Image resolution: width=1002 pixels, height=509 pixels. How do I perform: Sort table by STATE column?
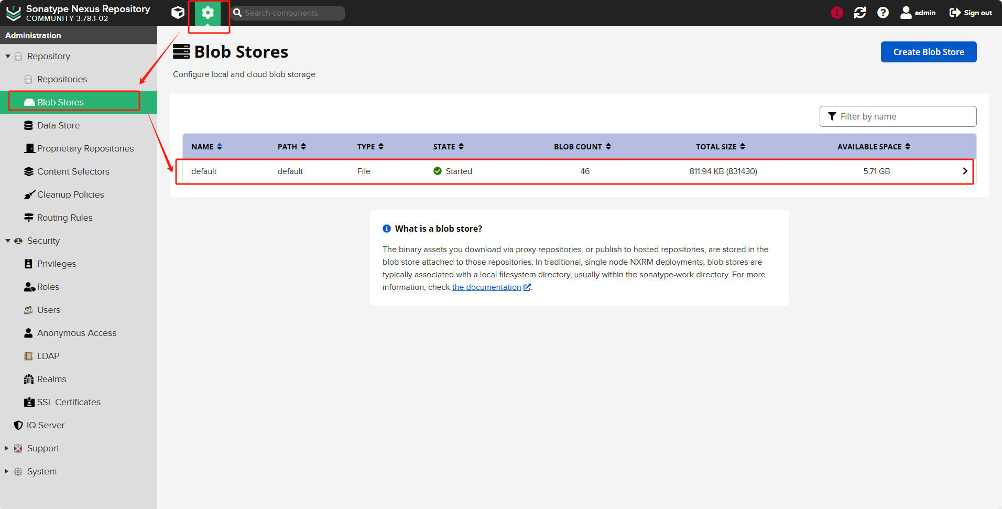pos(449,147)
